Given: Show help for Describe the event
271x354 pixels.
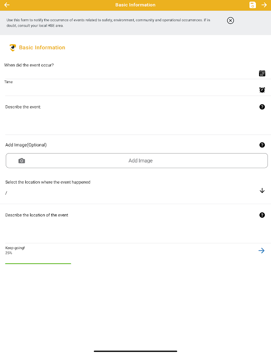Looking at the screenshot, I should [x=262, y=107].
